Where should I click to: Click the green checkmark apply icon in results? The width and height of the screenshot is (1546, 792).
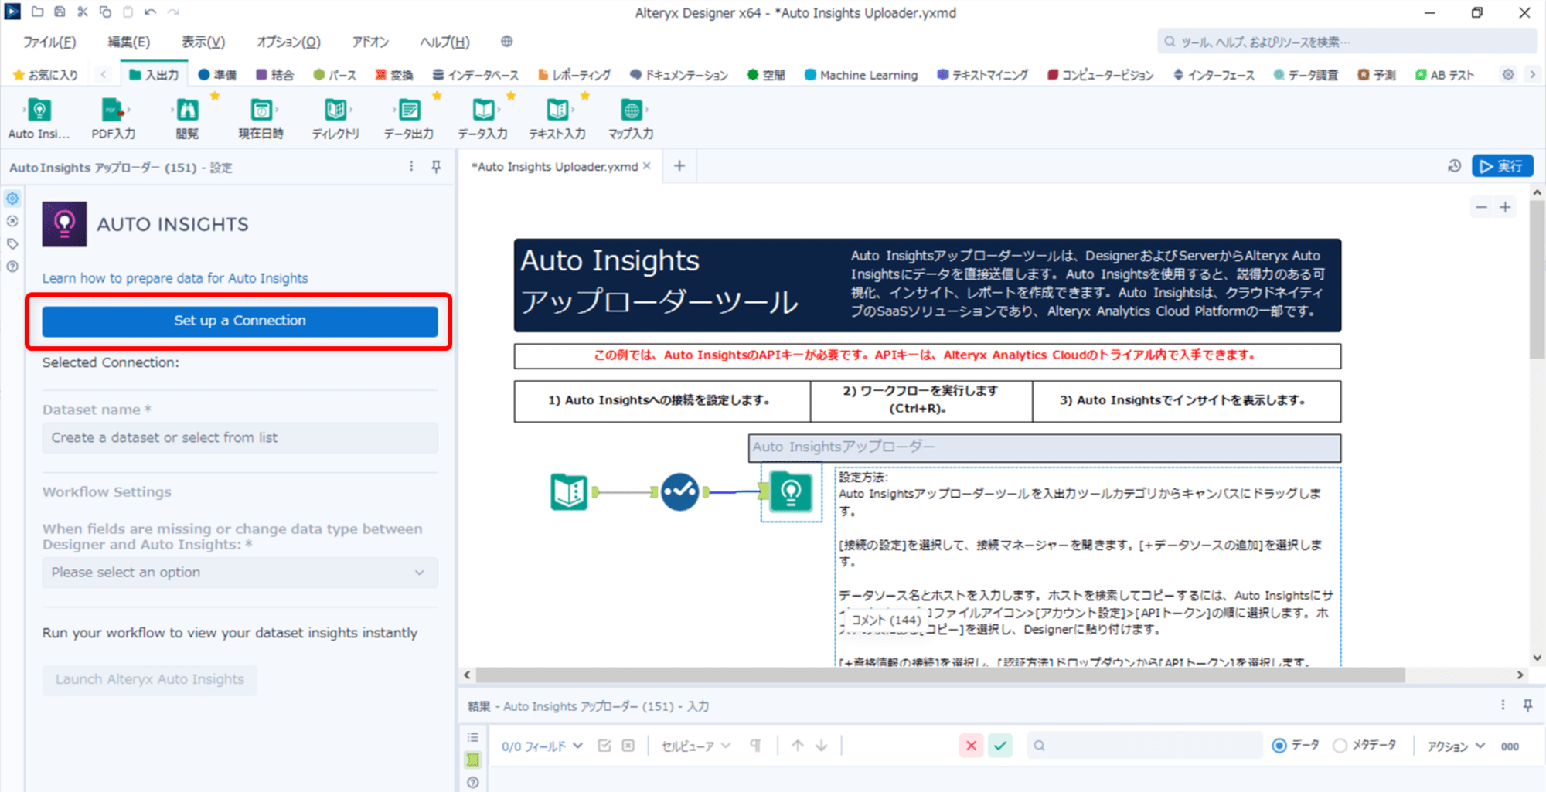(1000, 746)
